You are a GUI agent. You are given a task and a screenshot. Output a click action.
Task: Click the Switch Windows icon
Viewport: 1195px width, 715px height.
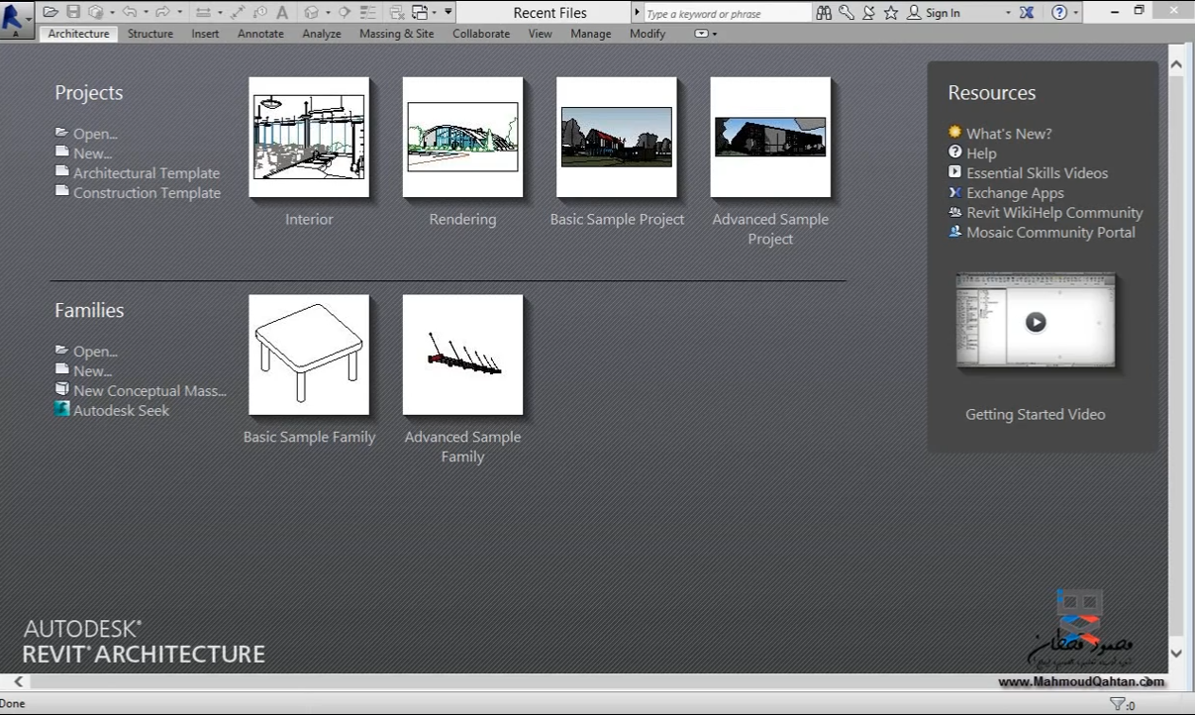420,12
